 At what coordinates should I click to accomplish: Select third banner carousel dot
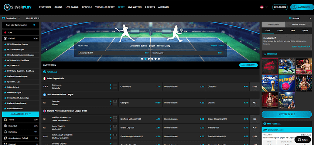tap(149, 59)
